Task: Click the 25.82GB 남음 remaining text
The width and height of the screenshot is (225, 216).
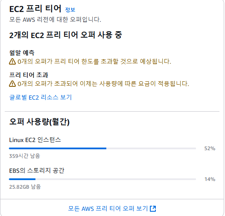Action: (25, 186)
